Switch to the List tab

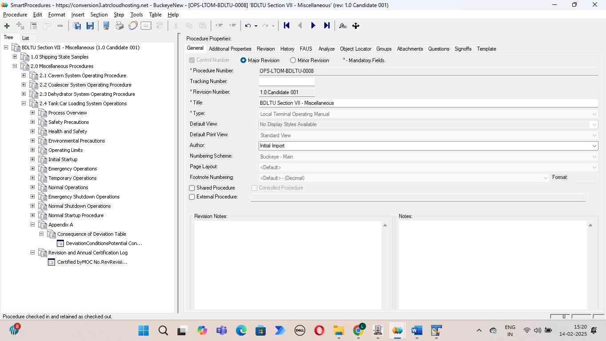click(x=25, y=38)
